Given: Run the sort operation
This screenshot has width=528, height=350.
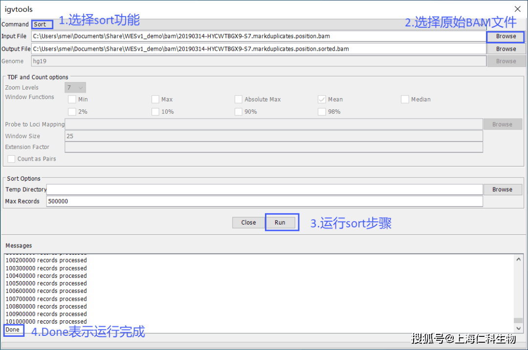Looking at the screenshot, I should (x=282, y=222).
